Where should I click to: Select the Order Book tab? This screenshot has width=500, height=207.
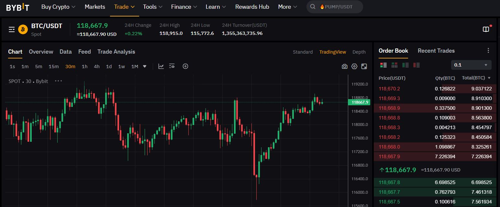pos(393,51)
